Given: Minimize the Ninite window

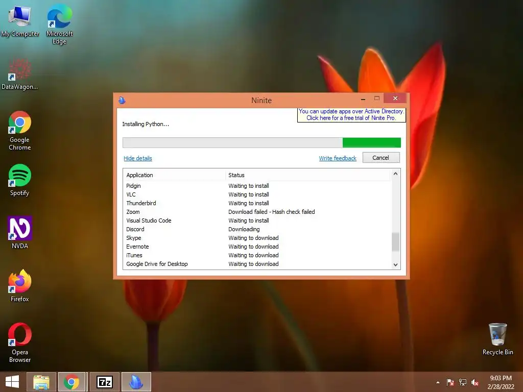Looking at the screenshot, I should coord(363,99).
